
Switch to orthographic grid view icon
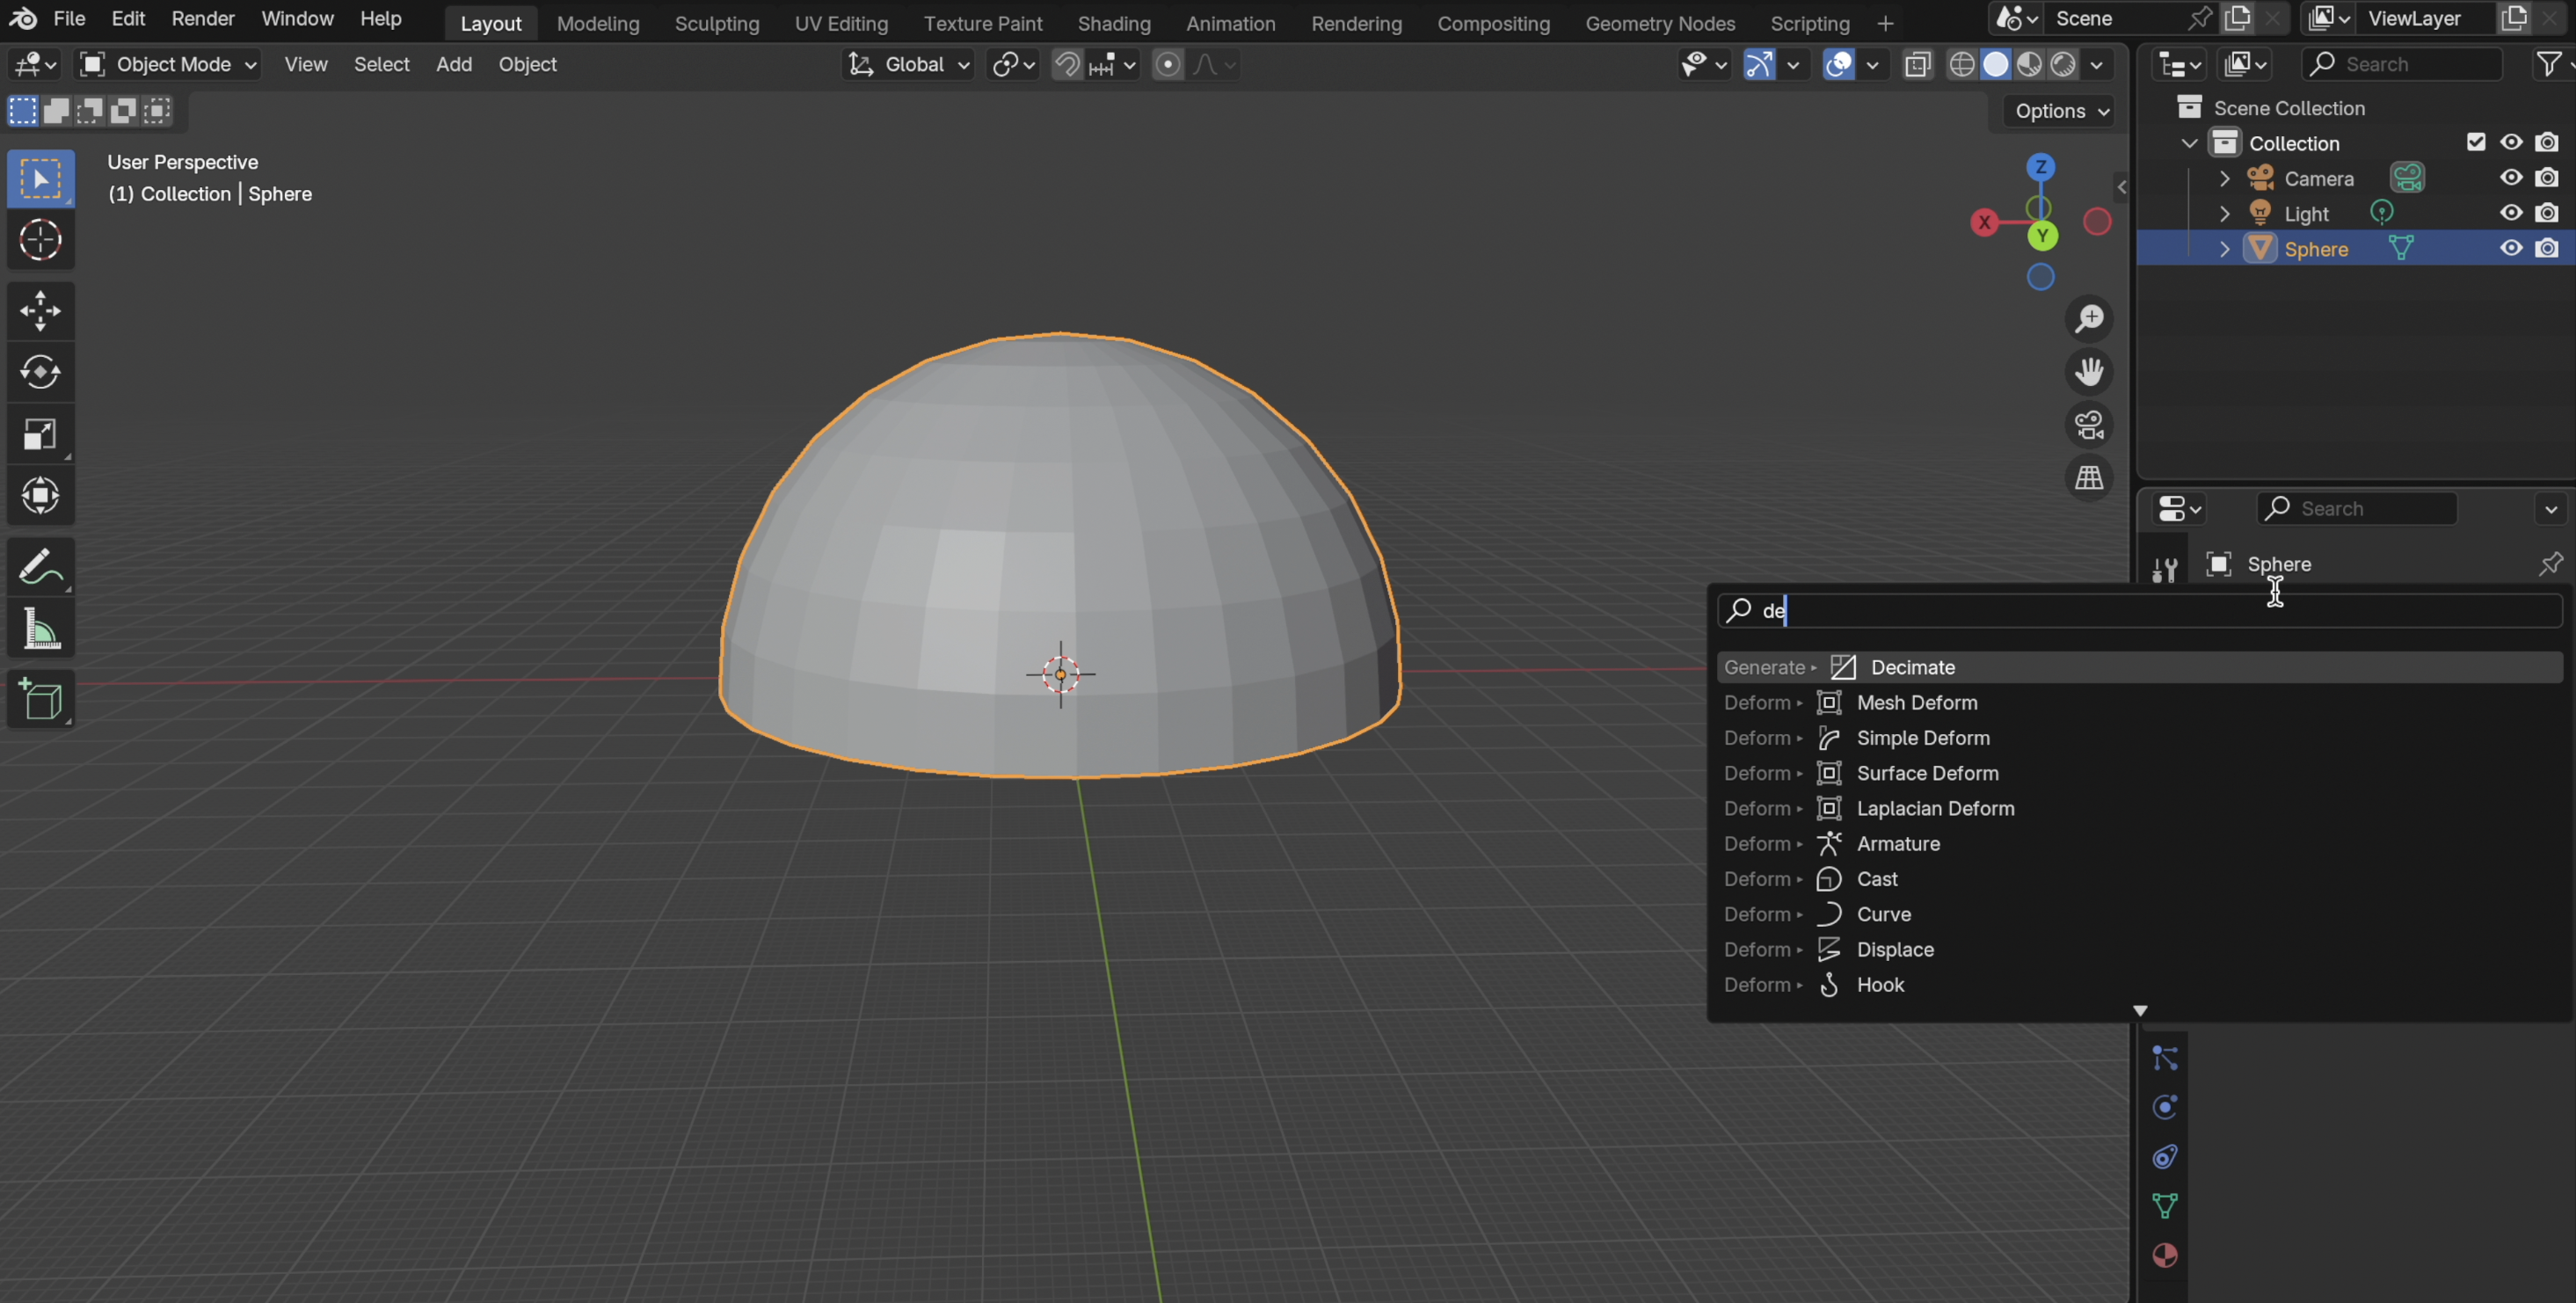tap(2089, 478)
